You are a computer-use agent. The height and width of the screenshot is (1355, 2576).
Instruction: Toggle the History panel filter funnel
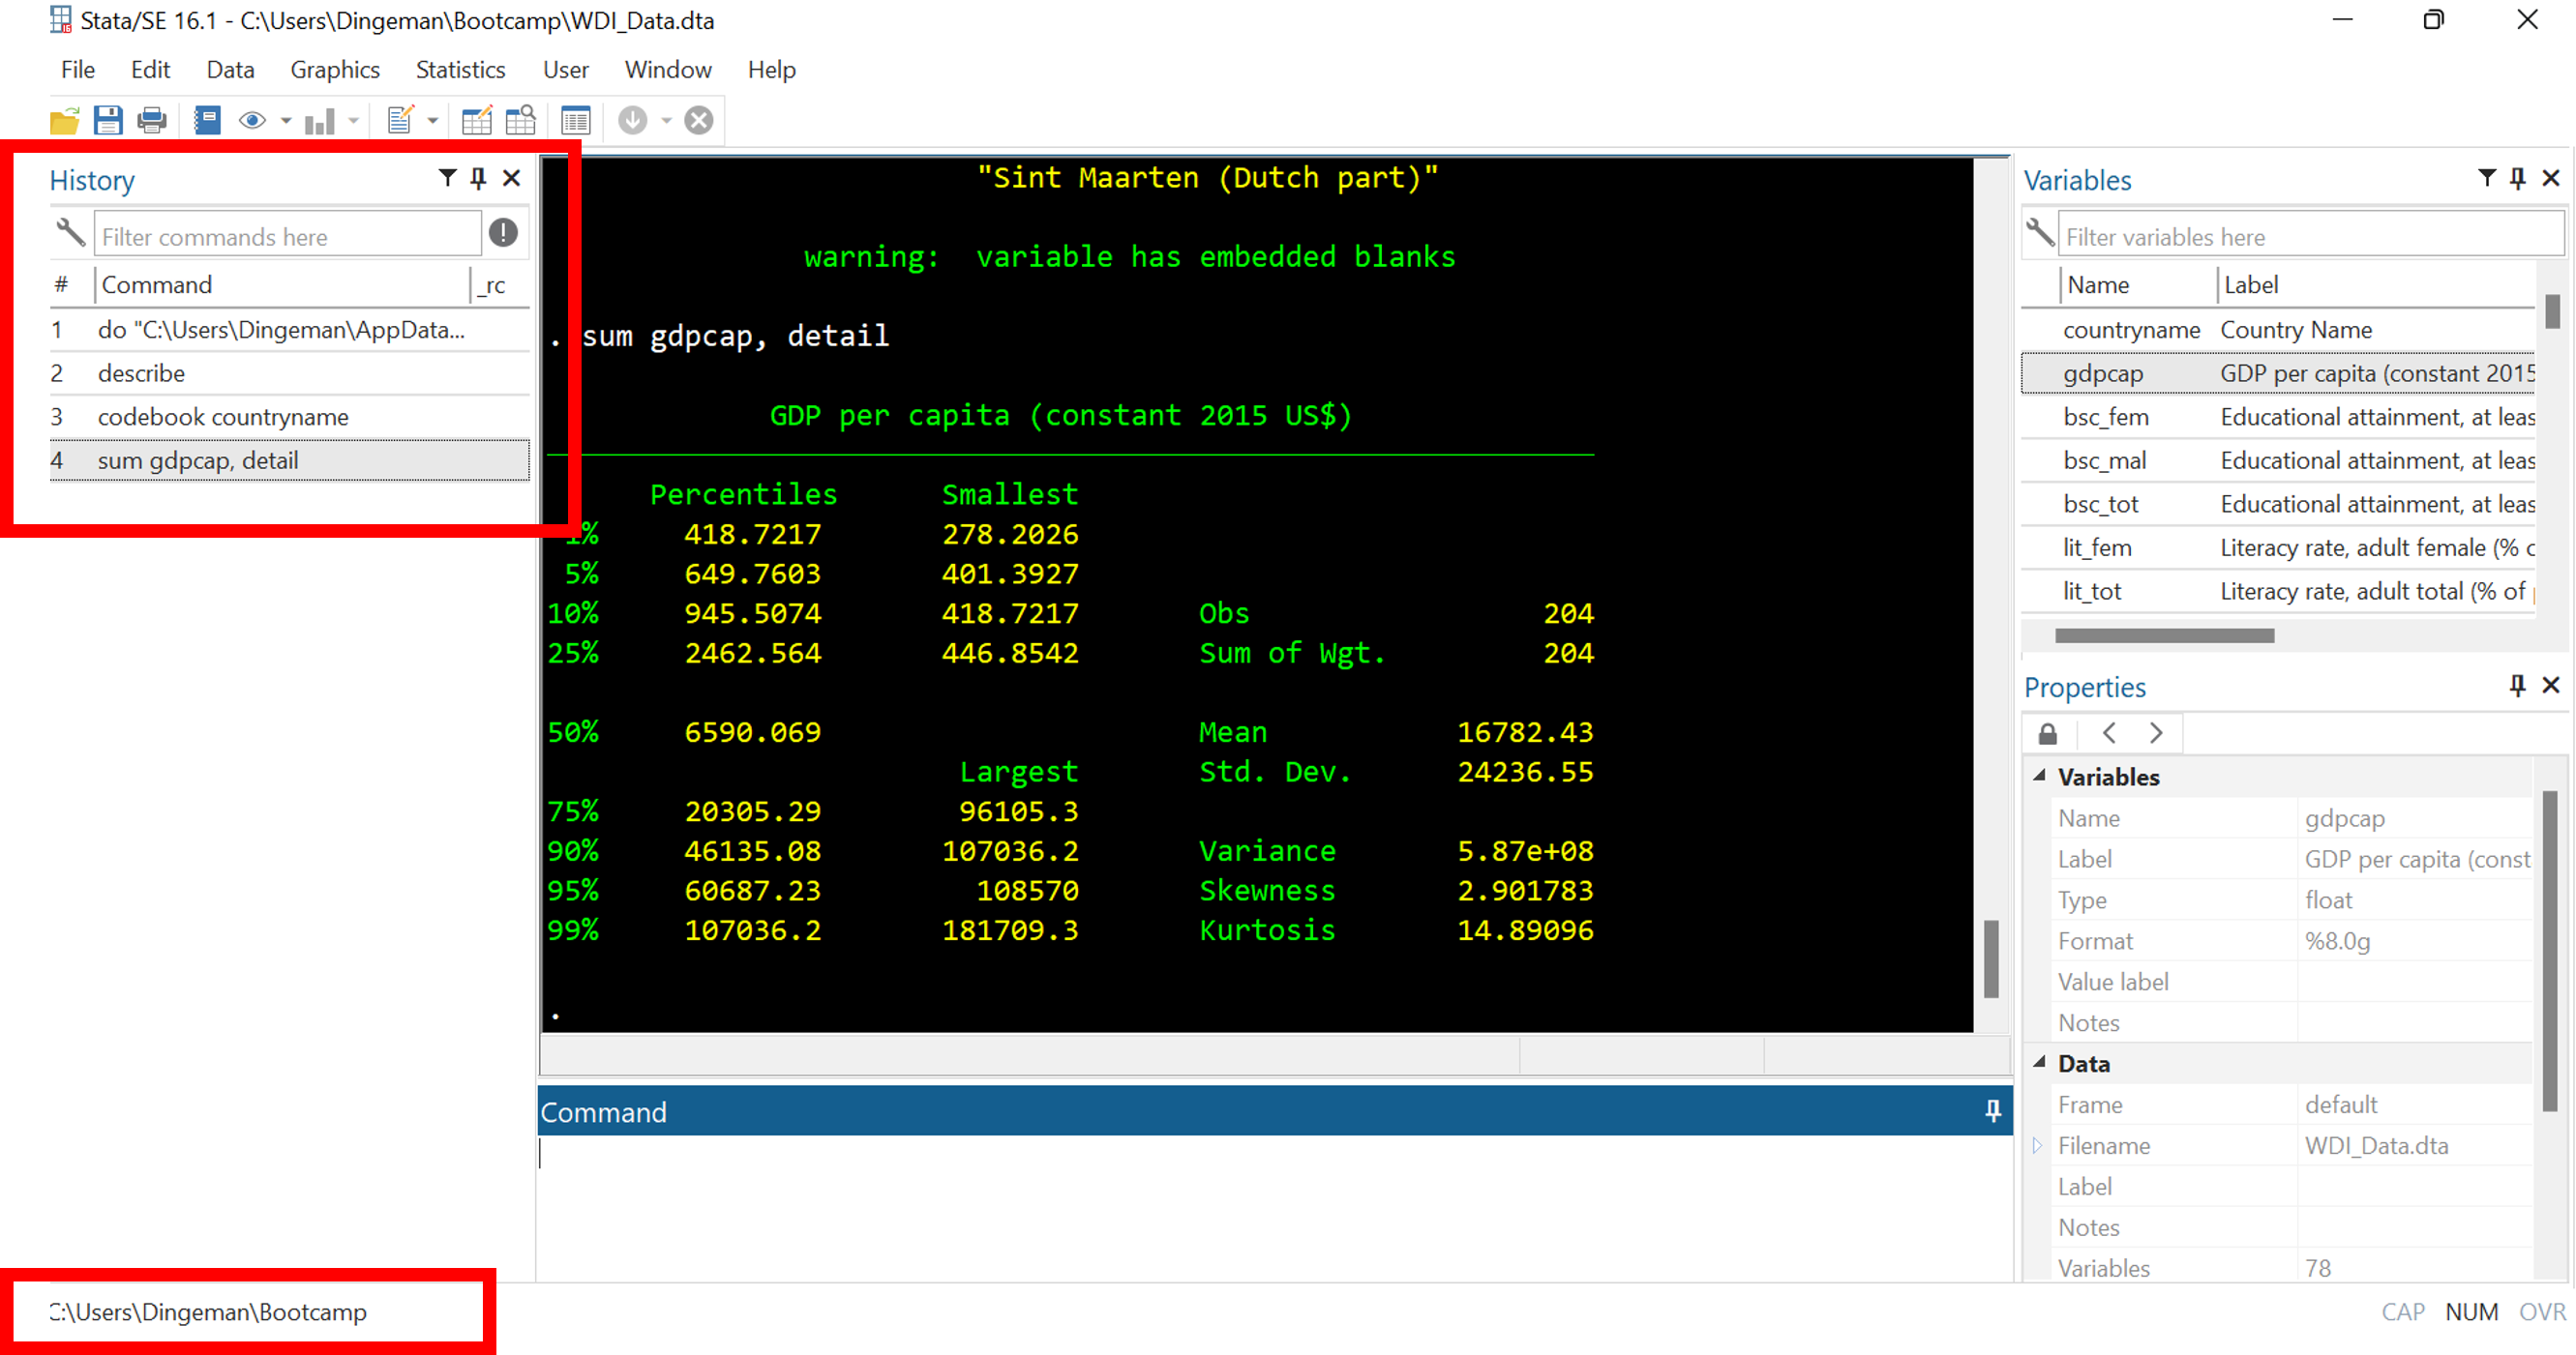coord(447,178)
